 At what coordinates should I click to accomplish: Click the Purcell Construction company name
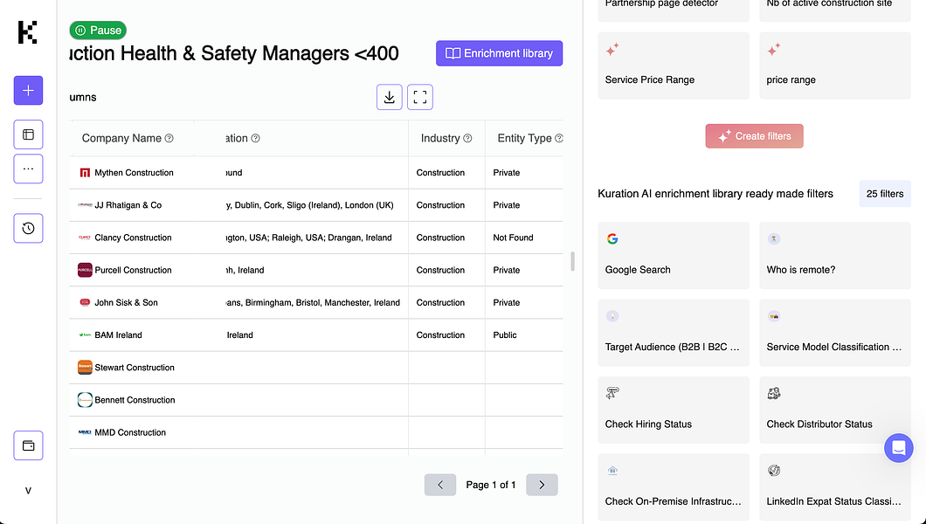coord(133,270)
